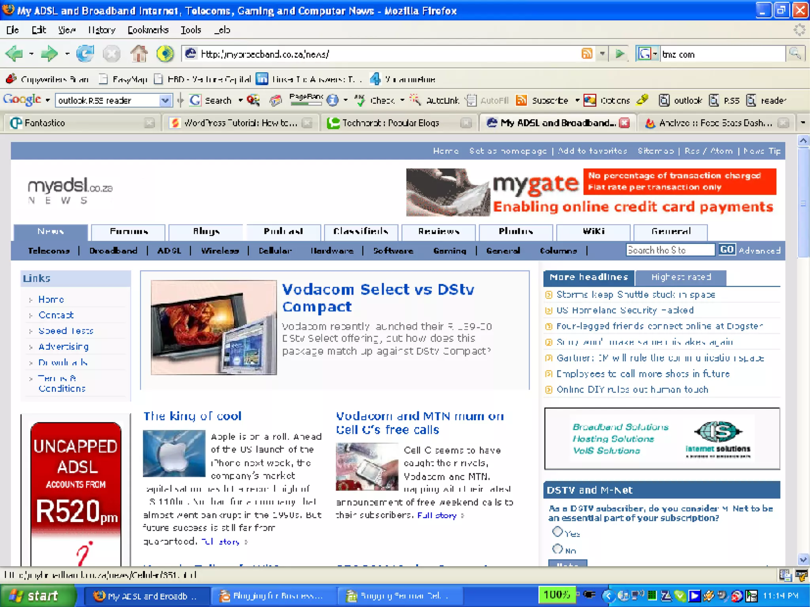The height and width of the screenshot is (607, 810).
Task: Click the page vertical scrollbar down arrow
Action: click(803, 559)
